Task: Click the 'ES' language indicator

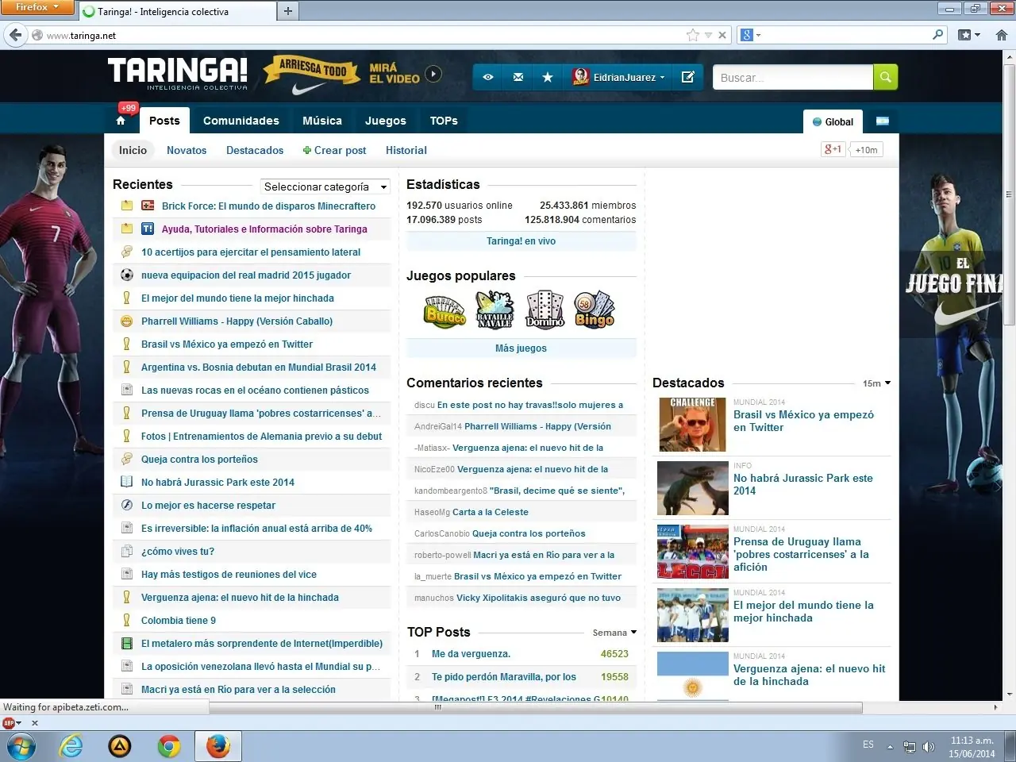Action: [x=868, y=745]
